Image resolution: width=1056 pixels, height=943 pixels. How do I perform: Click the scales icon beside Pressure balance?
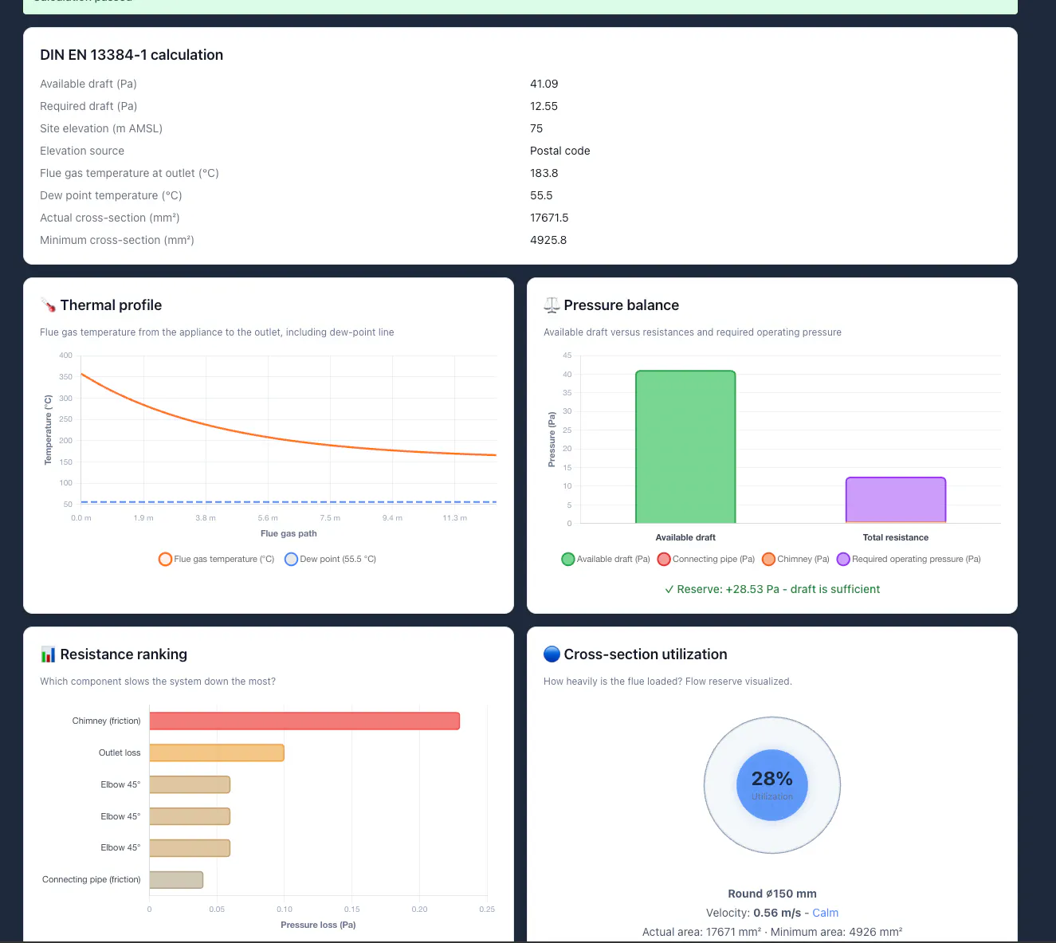coord(552,305)
